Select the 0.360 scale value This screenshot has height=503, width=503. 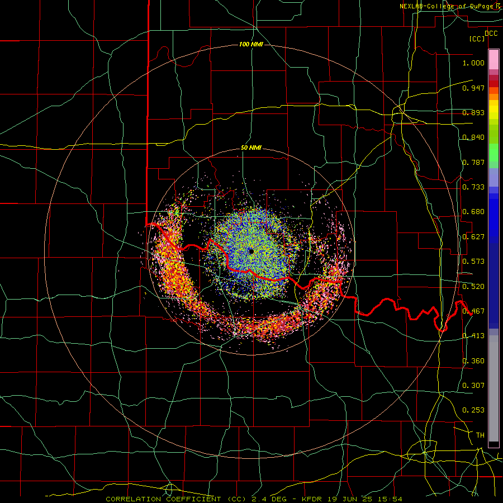(x=473, y=361)
